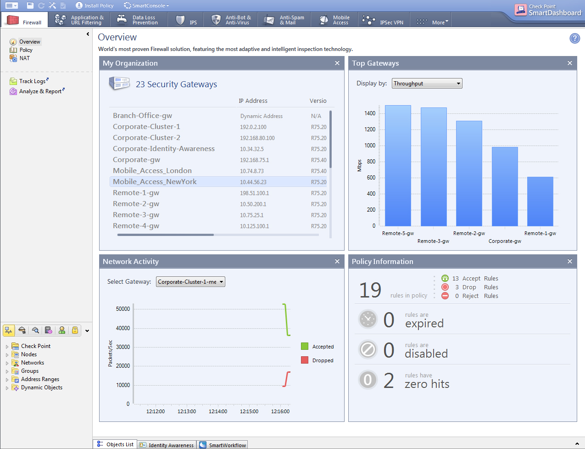Open the Display by Throughput dropdown
The image size is (585, 449).
click(427, 84)
